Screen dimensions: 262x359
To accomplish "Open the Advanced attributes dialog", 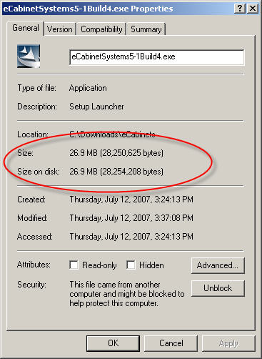I will (x=218, y=265).
